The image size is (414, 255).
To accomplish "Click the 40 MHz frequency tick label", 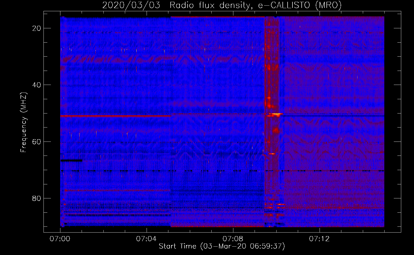I will click(37, 85).
